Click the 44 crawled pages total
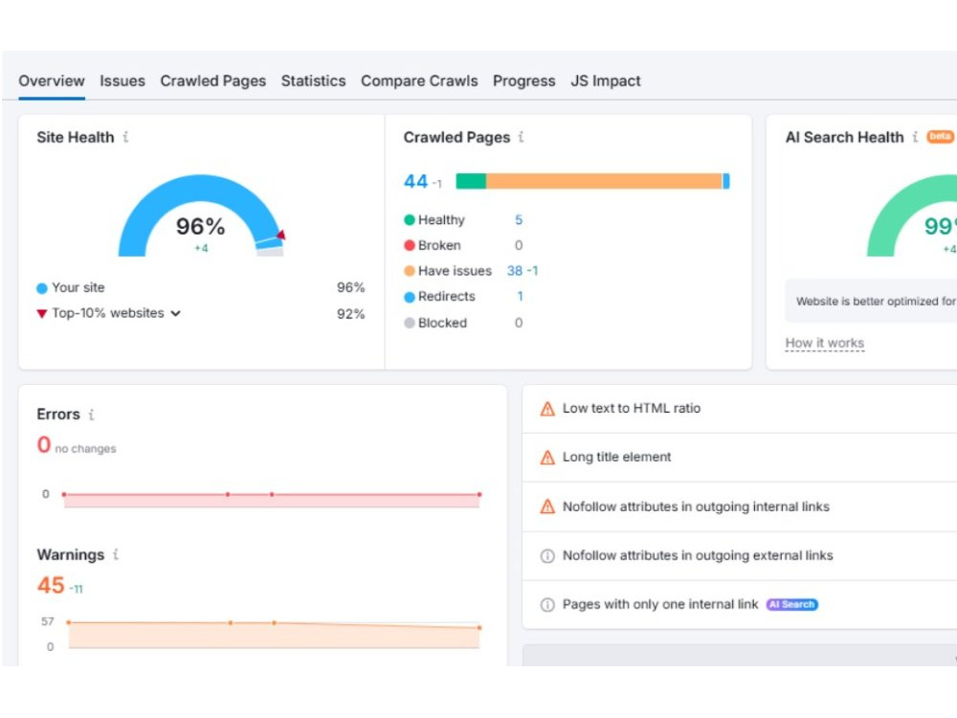 click(415, 181)
